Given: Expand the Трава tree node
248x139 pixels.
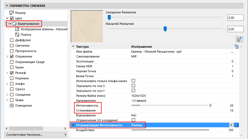Looking at the screenshot, I should pos(7,100).
